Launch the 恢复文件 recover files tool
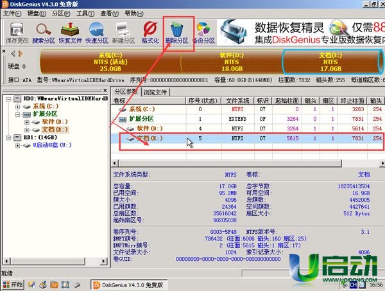Viewport: 385px width, 291px height. point(70,33)
